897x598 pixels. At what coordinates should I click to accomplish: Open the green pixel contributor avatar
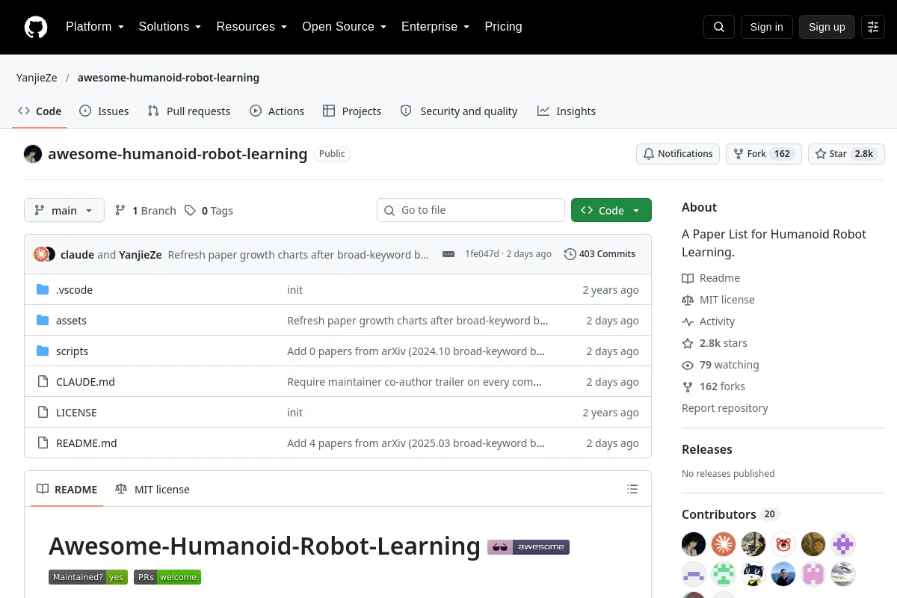pyautogui.click(x=724, y=574)
